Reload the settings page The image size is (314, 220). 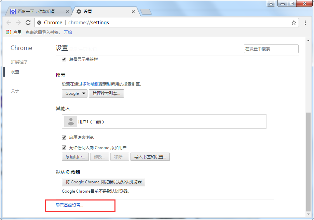click(28, 23)
